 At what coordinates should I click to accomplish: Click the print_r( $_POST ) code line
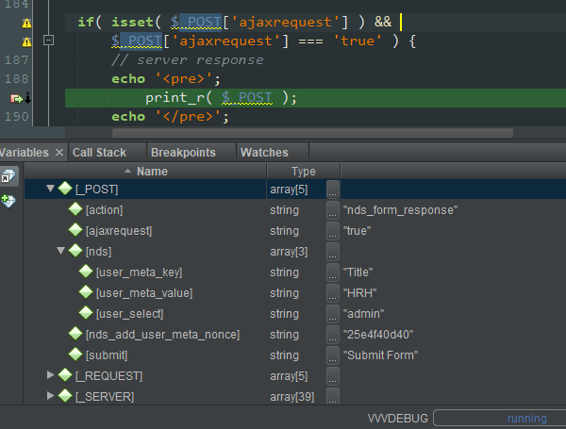[x=221, y=98]
